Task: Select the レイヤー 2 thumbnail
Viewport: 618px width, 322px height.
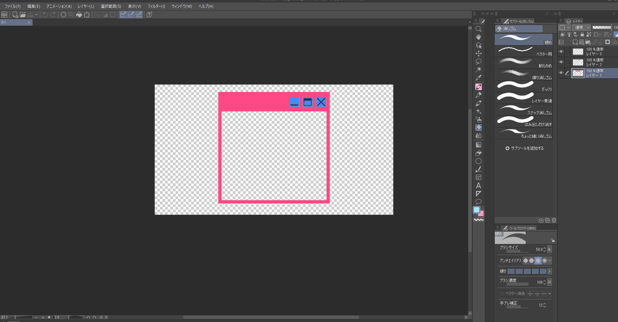Action: [578, 62]
